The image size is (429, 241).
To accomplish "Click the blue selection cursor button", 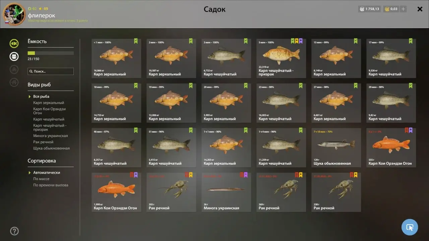I will tap(410, 227).
